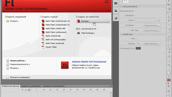This screenshot has width=172, height=97.
Task: Create a Файл AS Communication
Action: [54, 40]
